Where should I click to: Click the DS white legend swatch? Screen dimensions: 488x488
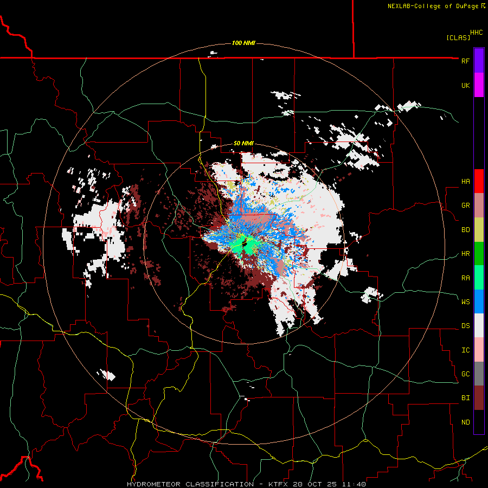(x=479, y=325)
